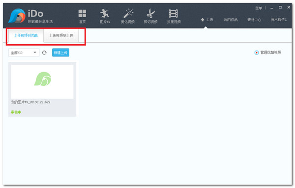Click the refresh icon next to filter

tap(44, 53)
